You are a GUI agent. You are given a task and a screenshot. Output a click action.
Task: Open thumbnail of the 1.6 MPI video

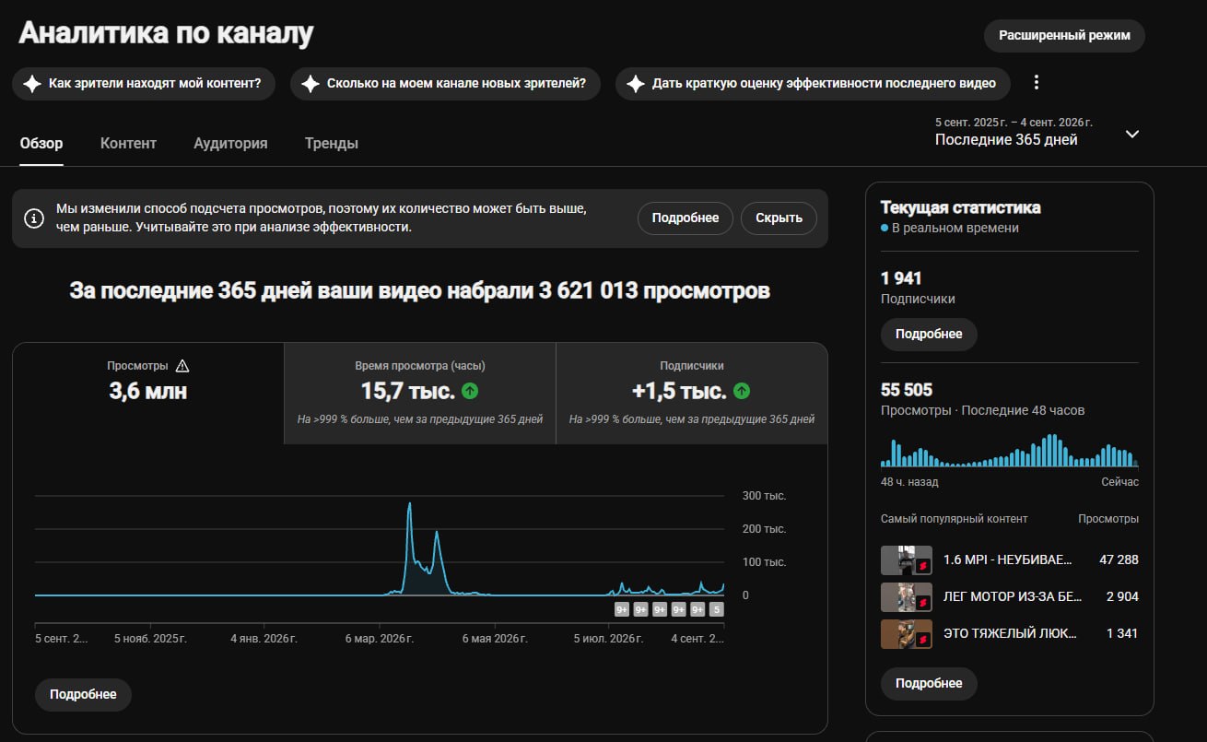pyautogui.click(x=907, y=560)
